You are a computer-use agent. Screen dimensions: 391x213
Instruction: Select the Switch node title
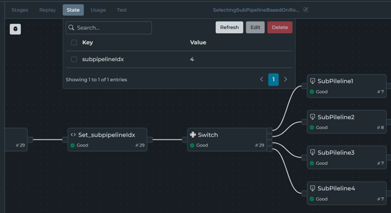click(x=208, y=135)
